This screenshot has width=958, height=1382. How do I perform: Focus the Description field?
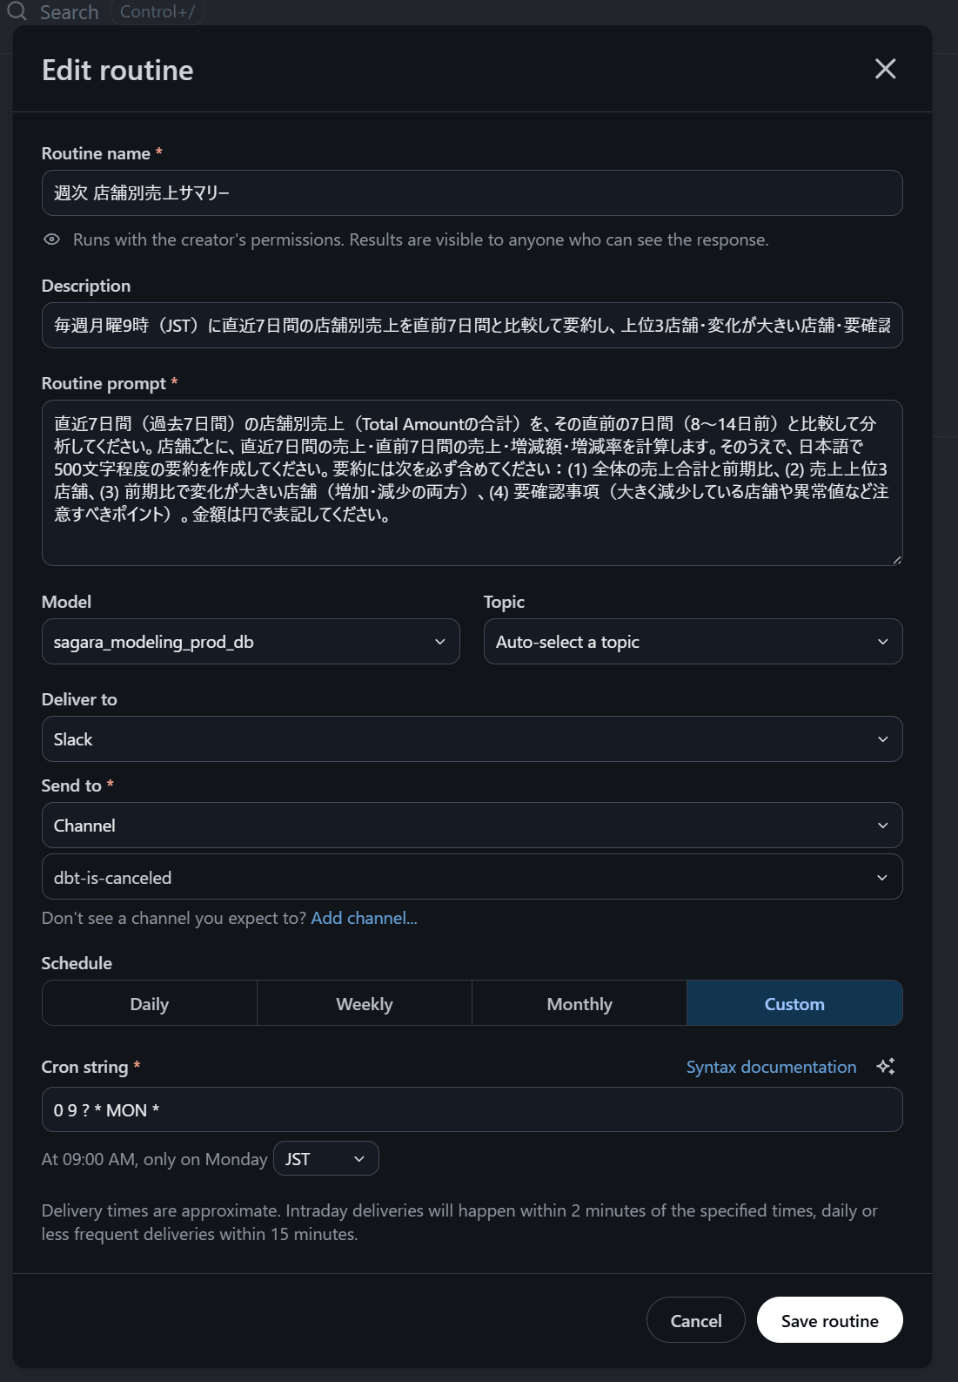(472, 325)
